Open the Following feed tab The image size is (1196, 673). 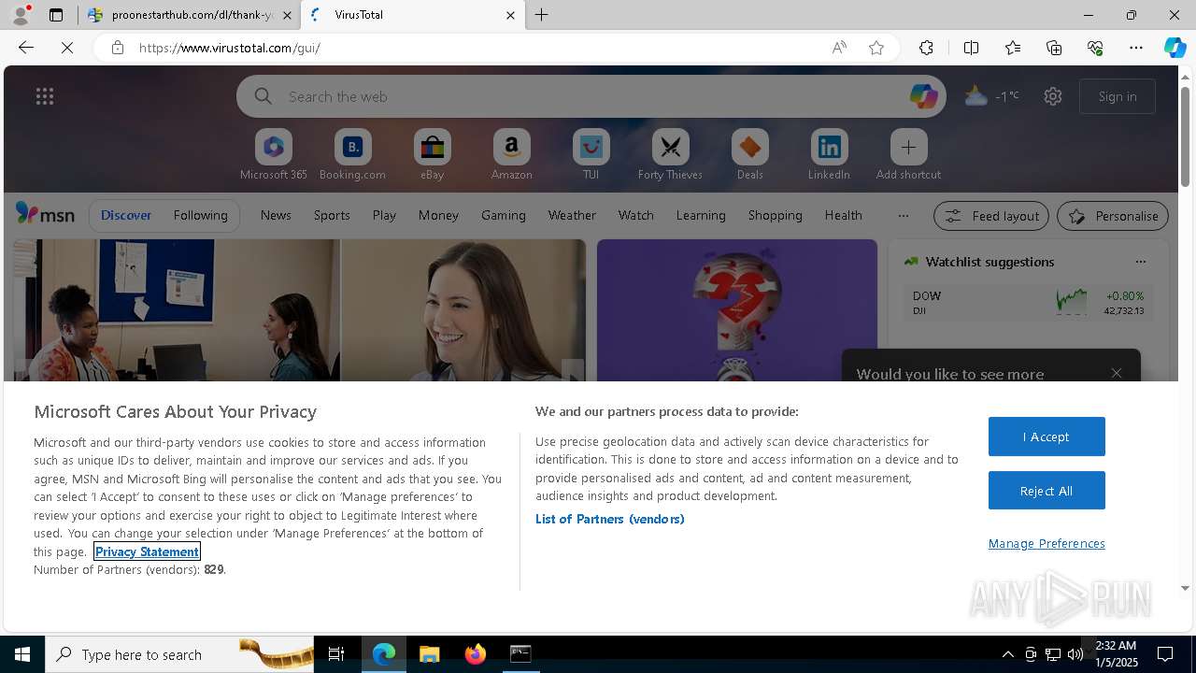tap(201, 215)
